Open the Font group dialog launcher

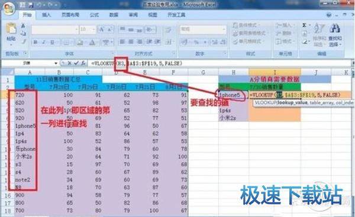point(112,54)
